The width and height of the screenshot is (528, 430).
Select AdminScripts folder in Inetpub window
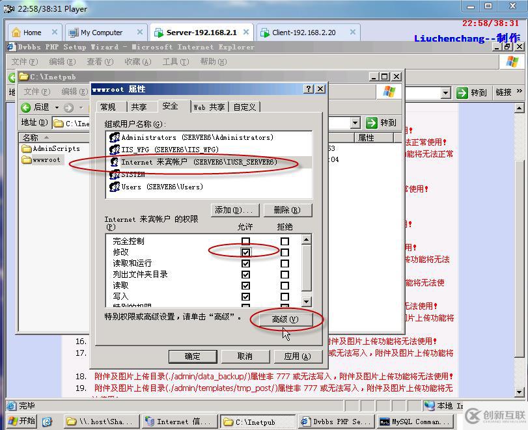click(x=51, y=148)
